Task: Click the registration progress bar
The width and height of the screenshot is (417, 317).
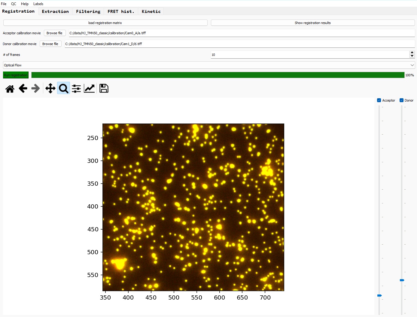Action: (x=218, y=75)
